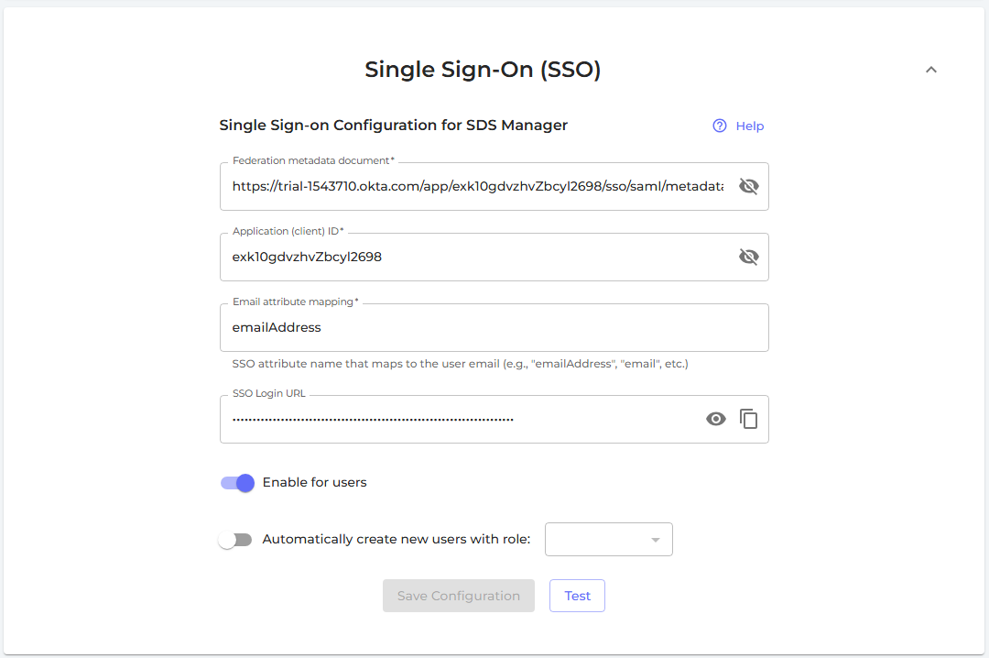
Task: Open the new user role dropdown
Action: [609, 540]
